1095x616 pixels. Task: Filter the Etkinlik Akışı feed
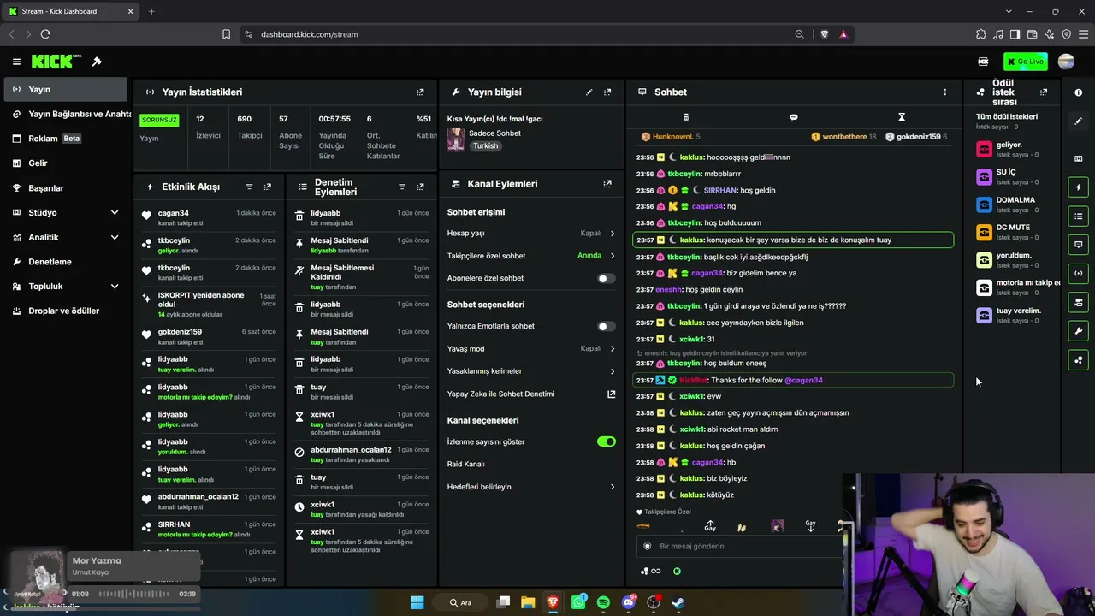tap(249, 187)
